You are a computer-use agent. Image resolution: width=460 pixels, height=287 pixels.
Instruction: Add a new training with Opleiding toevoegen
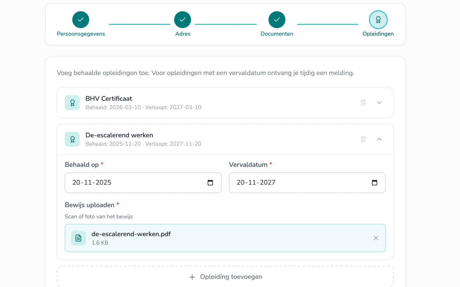[225, 277]
